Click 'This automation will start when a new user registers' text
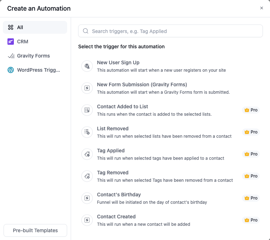270x240 pixels. click(161, 70)
